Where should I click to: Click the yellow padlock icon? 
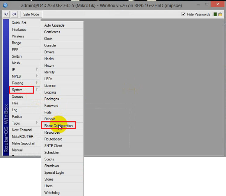[220, 14]
